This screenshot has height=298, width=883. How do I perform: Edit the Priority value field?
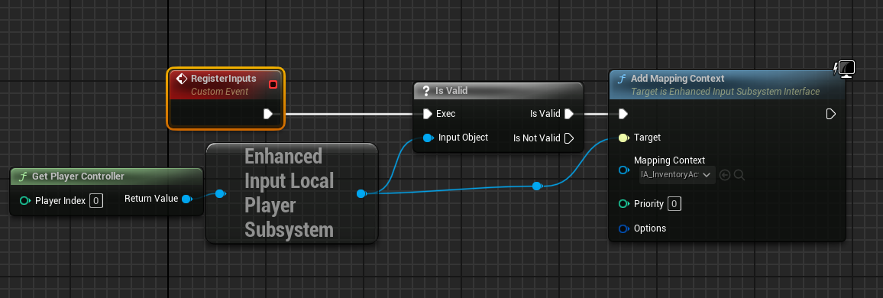[x=674, y=204]
